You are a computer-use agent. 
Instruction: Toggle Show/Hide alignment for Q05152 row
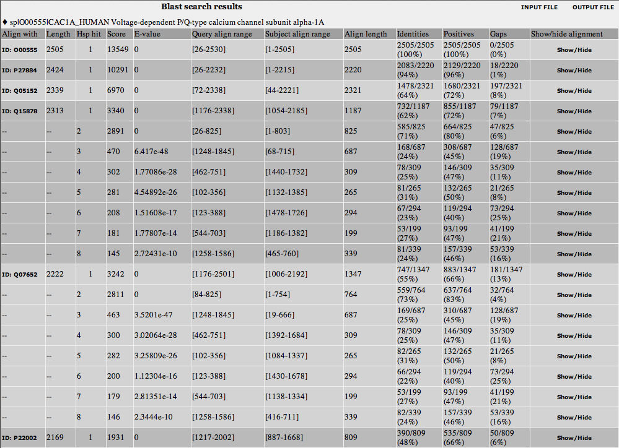574,91
